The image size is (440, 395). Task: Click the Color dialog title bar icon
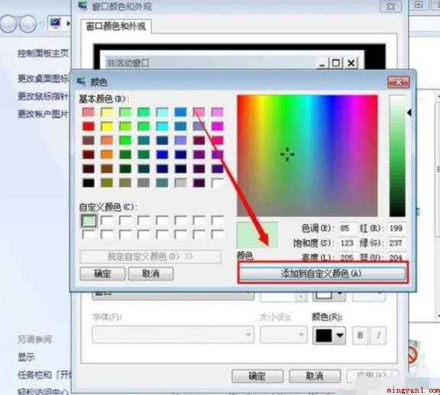click(x=82, y=82)
